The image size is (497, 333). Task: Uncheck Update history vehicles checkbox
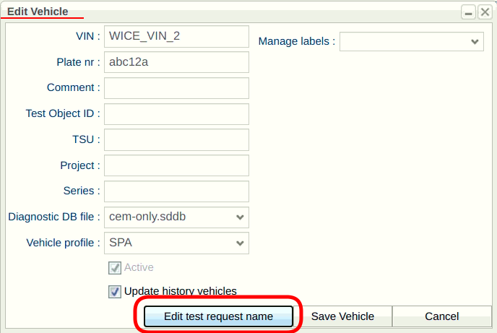[x=114, y=291]
